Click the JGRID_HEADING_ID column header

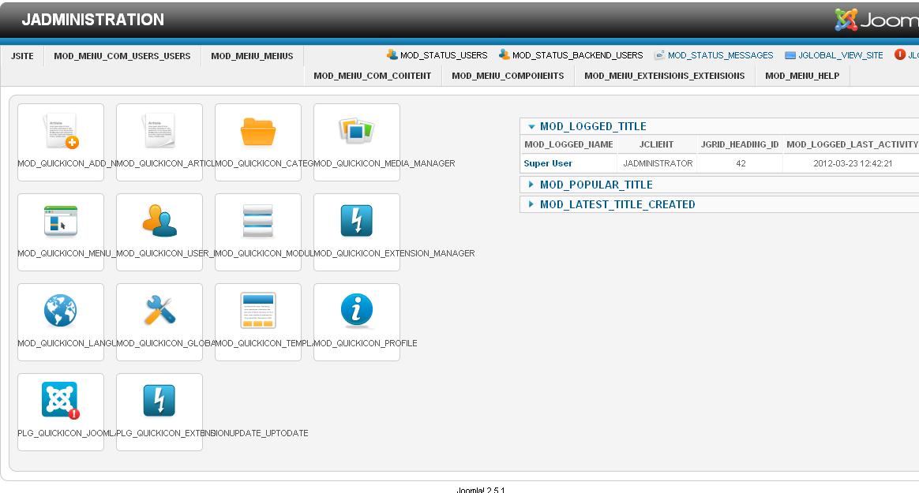click(740, 144)
